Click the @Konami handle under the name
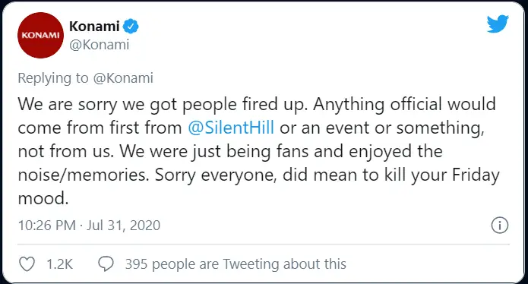 click(100, 45)
